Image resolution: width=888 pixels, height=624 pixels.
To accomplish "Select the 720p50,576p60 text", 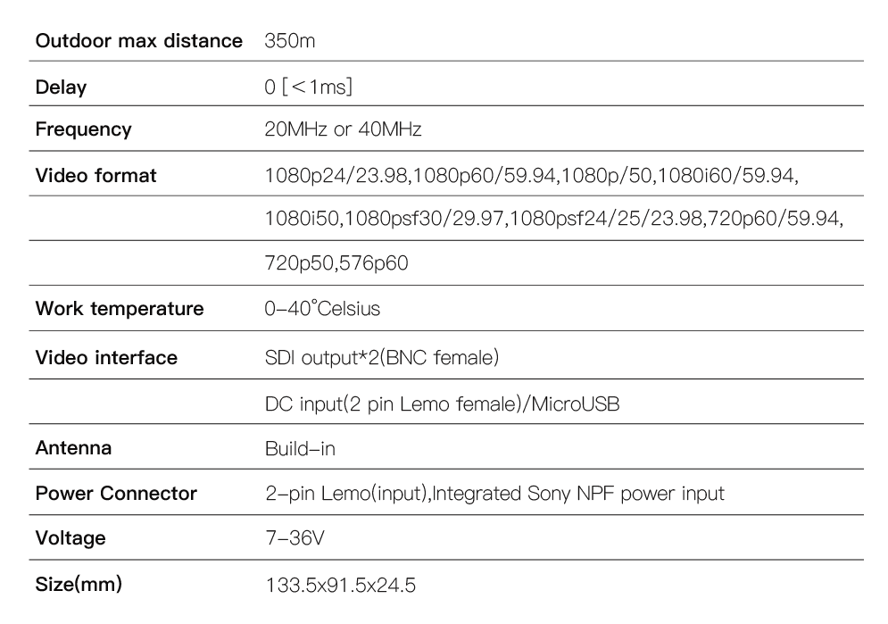I will click(336, 263).
